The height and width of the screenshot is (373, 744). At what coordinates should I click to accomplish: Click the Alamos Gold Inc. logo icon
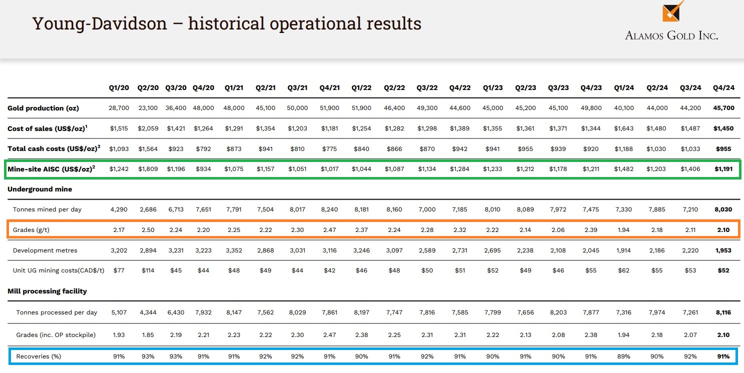click(673, 11)
